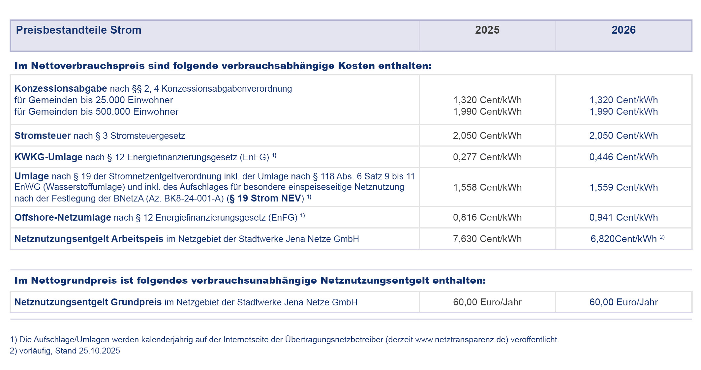Click the 2,050 Cent/kWh Stromsteuer 2025 value

click(487, 136)
